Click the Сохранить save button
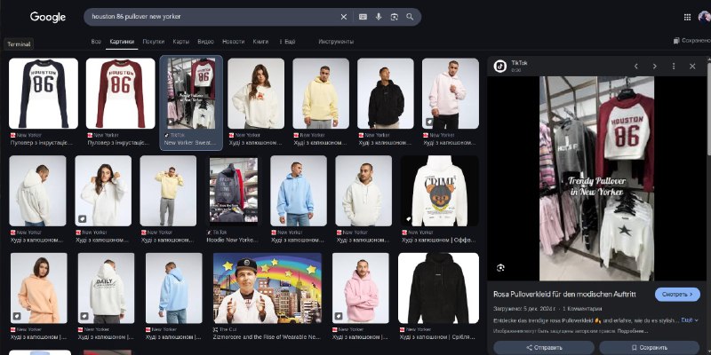 click(650, 348)
